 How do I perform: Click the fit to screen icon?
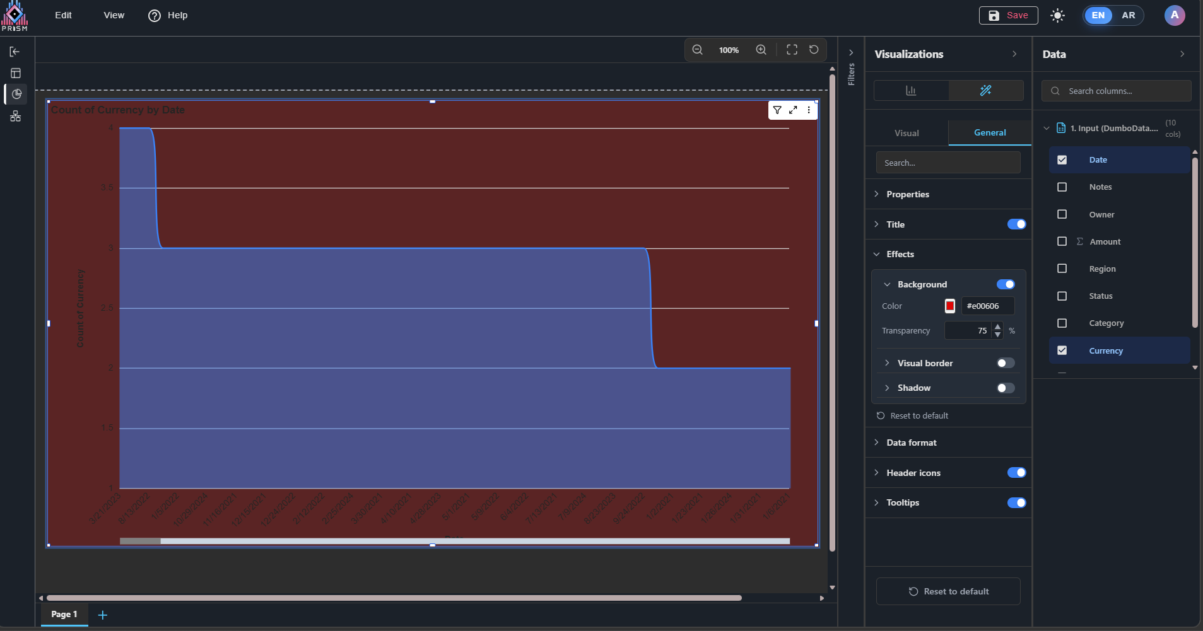pyautogui.click(x=792, y=50)
